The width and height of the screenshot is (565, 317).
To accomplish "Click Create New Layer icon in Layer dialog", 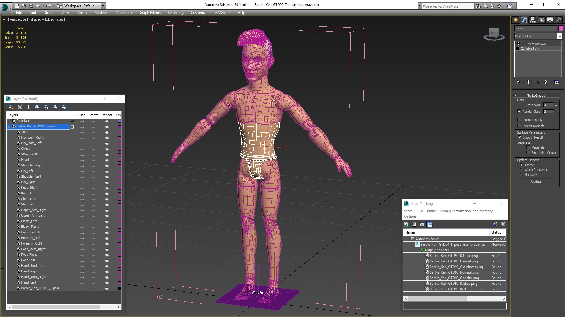I will pyautogui.click(x=11, y=107).
